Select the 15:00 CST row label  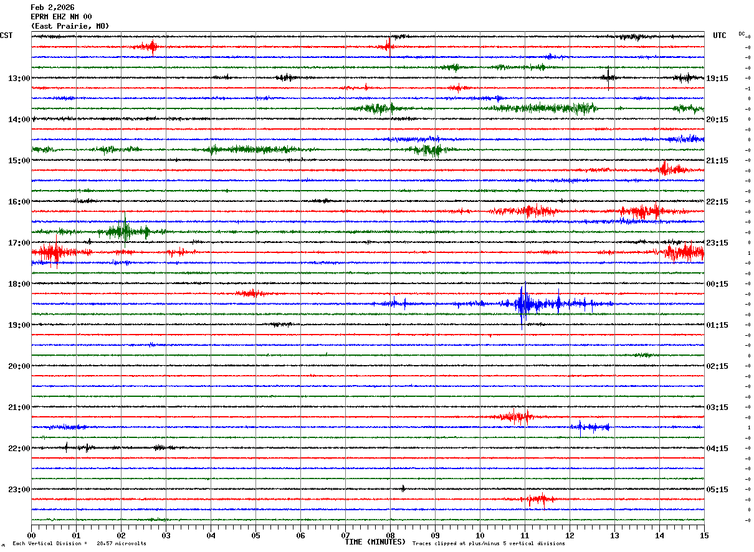(x=19, y=161)
